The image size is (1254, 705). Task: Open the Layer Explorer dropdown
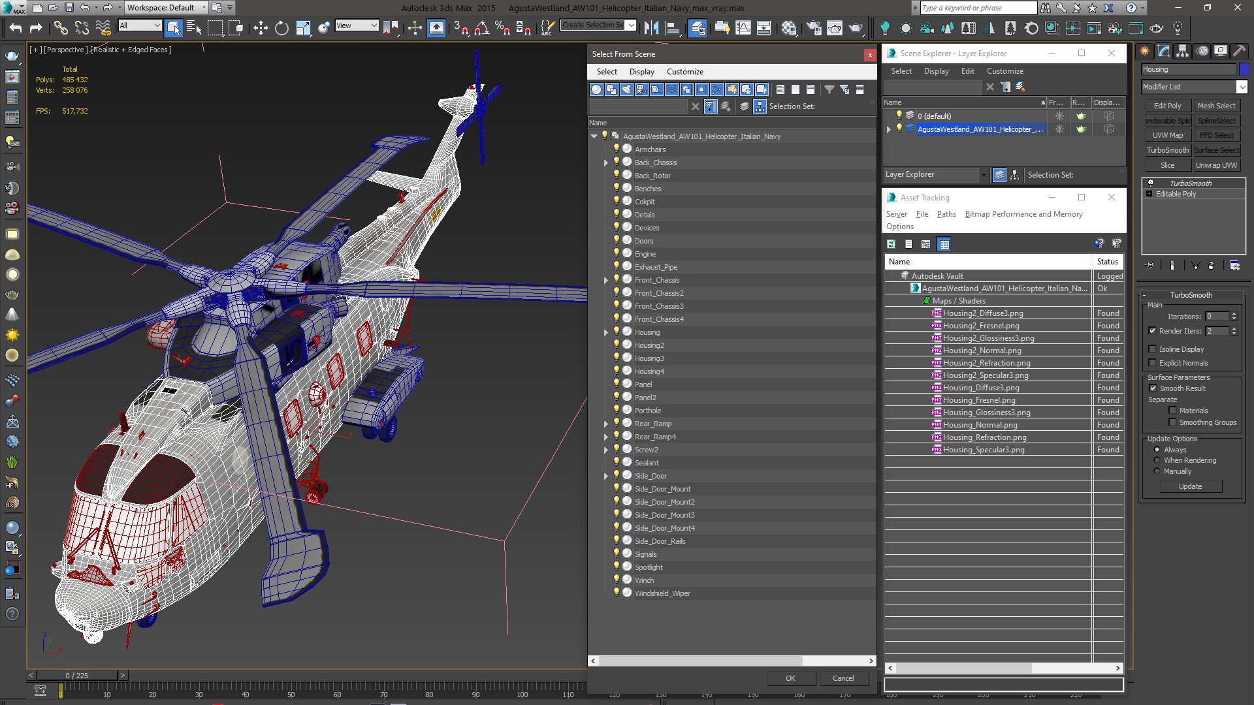(x=935, y=174)
